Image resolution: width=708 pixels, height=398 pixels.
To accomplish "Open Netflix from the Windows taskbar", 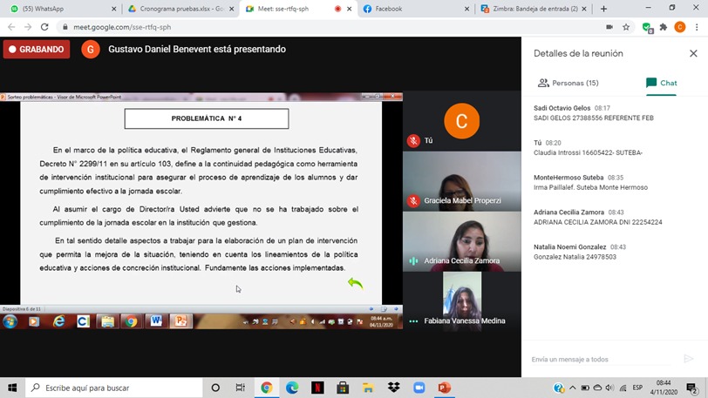I will click(317, 388).
